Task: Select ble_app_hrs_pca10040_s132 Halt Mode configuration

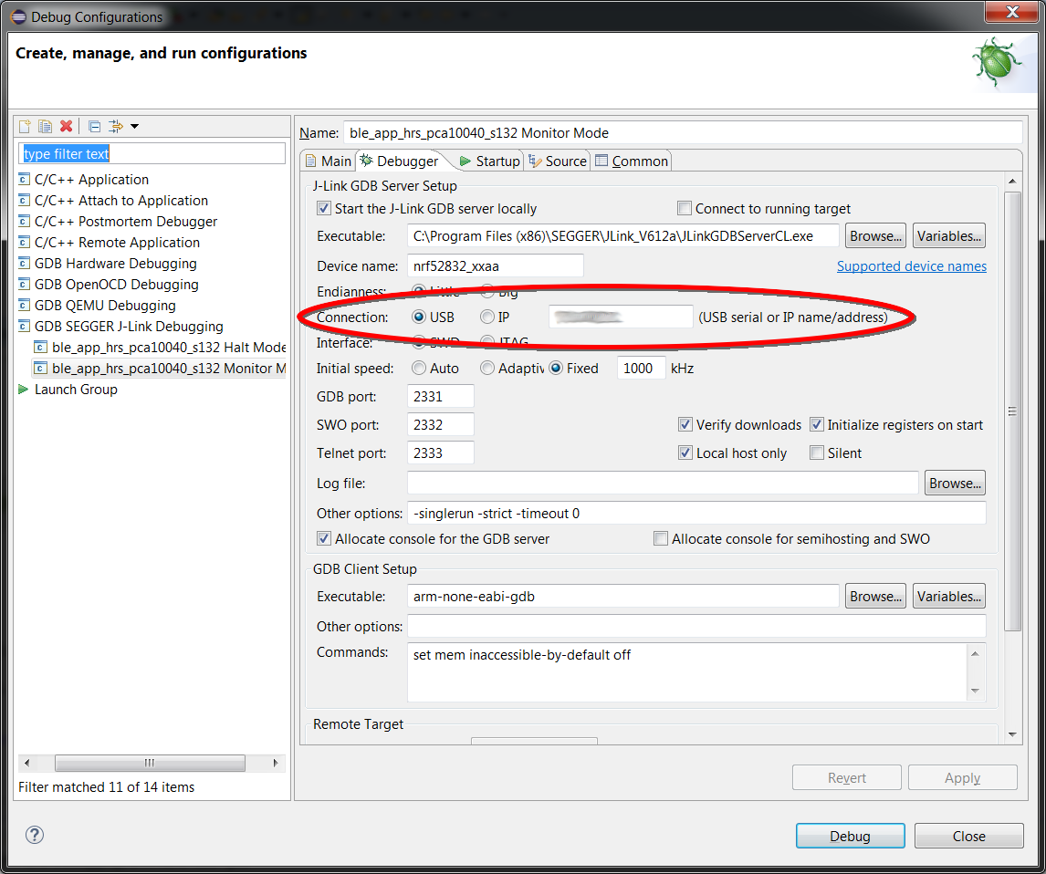Action: (168, 348)
